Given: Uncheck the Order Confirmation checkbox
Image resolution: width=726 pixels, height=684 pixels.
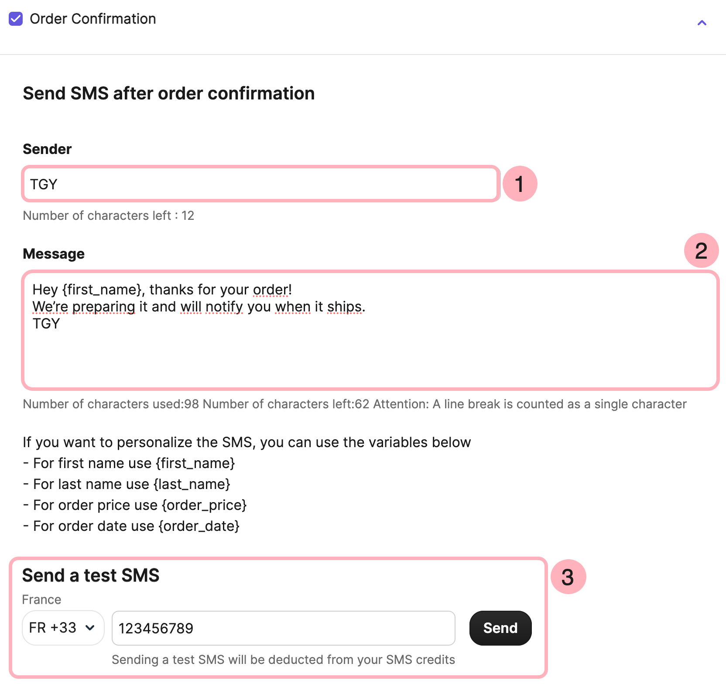Looking at the screenshot, I should pos(16,19).
